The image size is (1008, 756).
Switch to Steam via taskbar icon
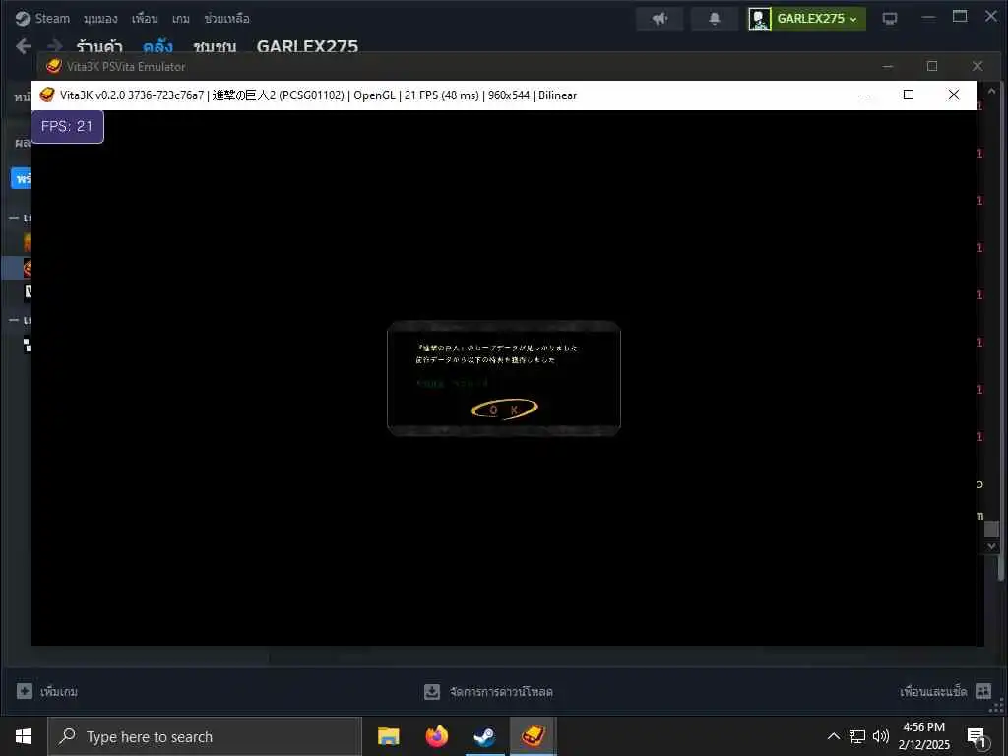point(484,736)
